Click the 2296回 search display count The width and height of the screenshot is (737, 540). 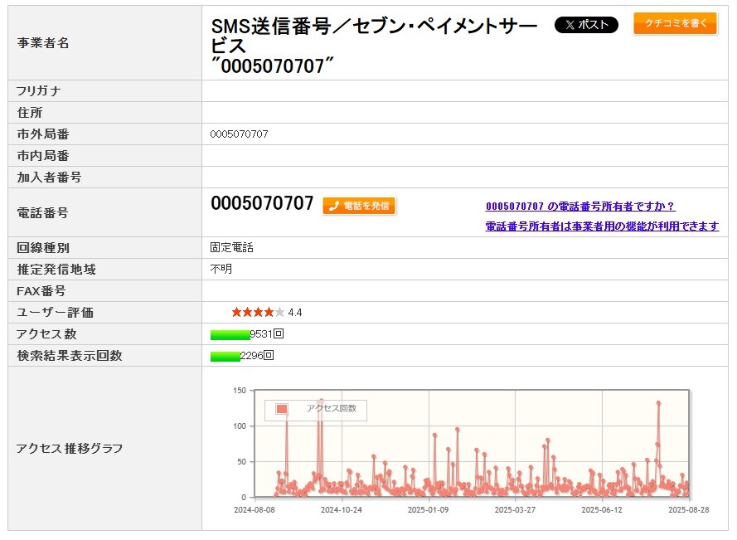click(x=257, y=356)
